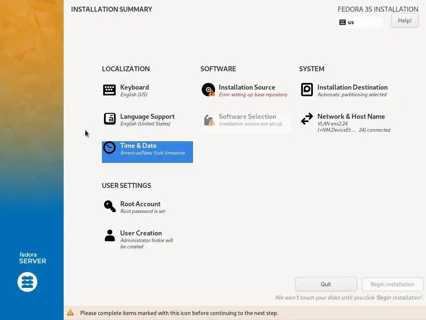Click 'Administrator forkie will be created' text
Screen dimensions: 426x320
click(147, 243)
